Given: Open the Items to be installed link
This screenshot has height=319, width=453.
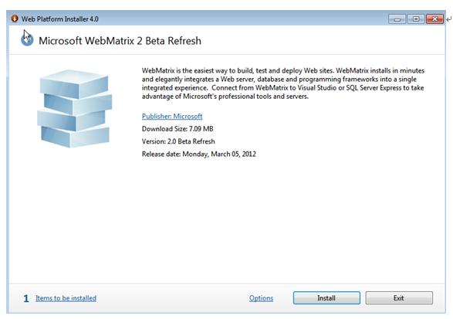Looking at the screenshot, I should pyautogui.click(x=66, y=298).
